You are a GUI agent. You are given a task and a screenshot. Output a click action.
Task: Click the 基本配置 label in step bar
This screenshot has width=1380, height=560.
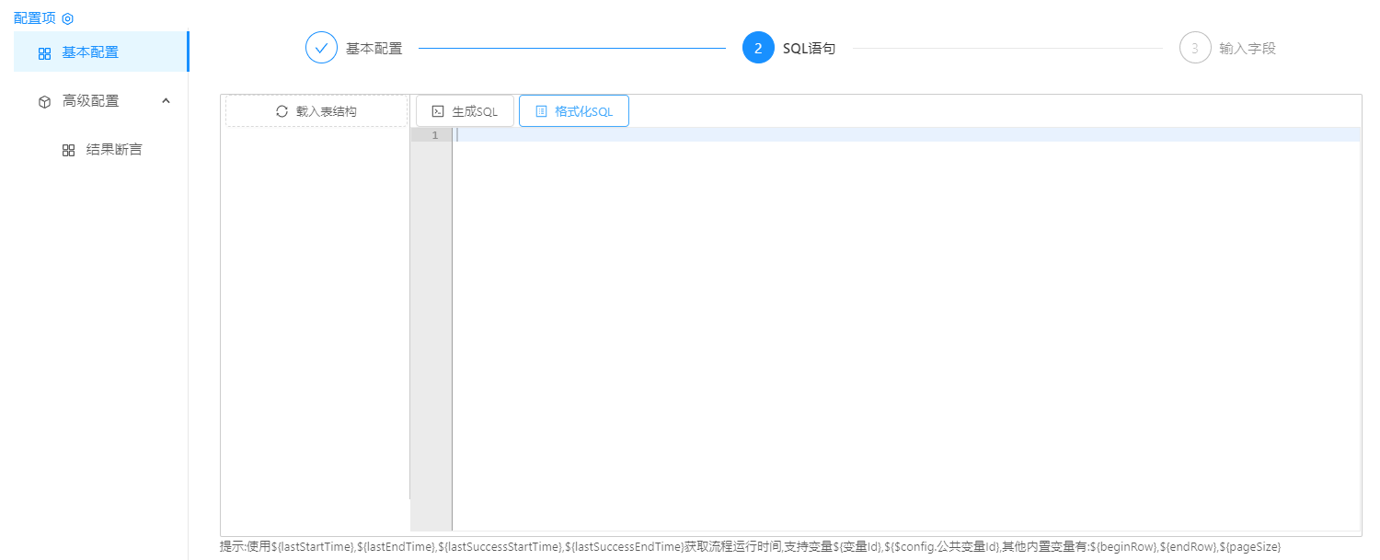point(374,49)
